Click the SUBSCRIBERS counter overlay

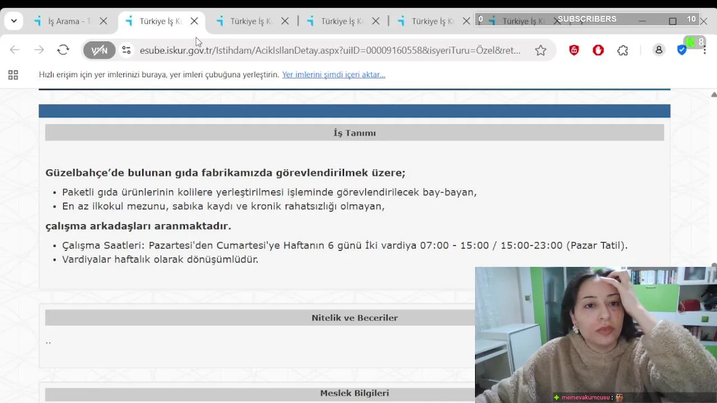click(587, 19)
